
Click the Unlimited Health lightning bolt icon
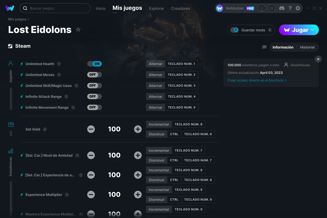coord(21,63)
